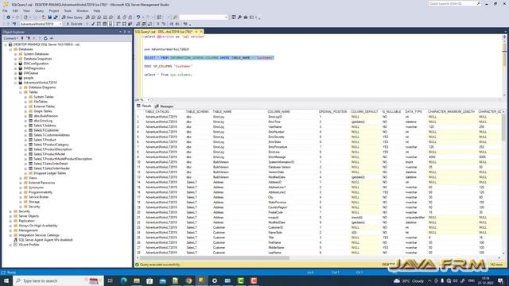Click the New Query toolbar button

click(72, 17)
